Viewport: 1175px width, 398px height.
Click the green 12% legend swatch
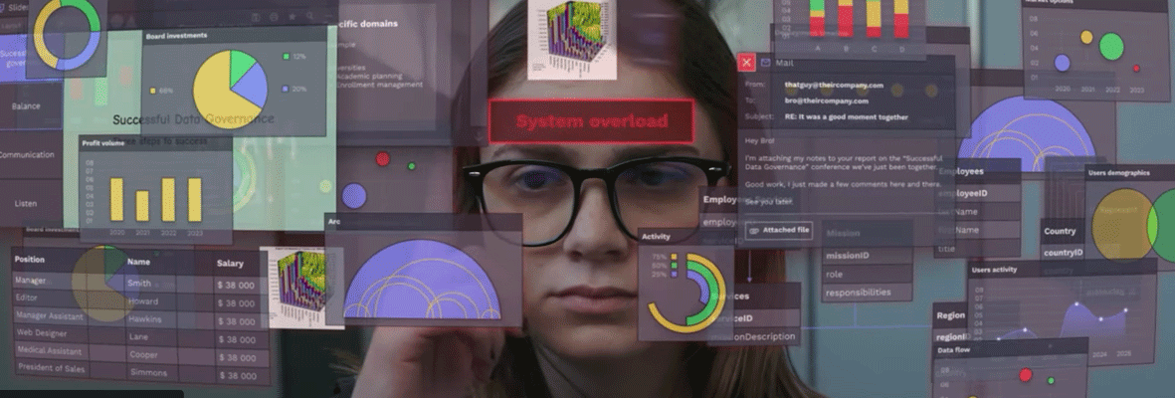pyautogui.click(x=287, y=57)
